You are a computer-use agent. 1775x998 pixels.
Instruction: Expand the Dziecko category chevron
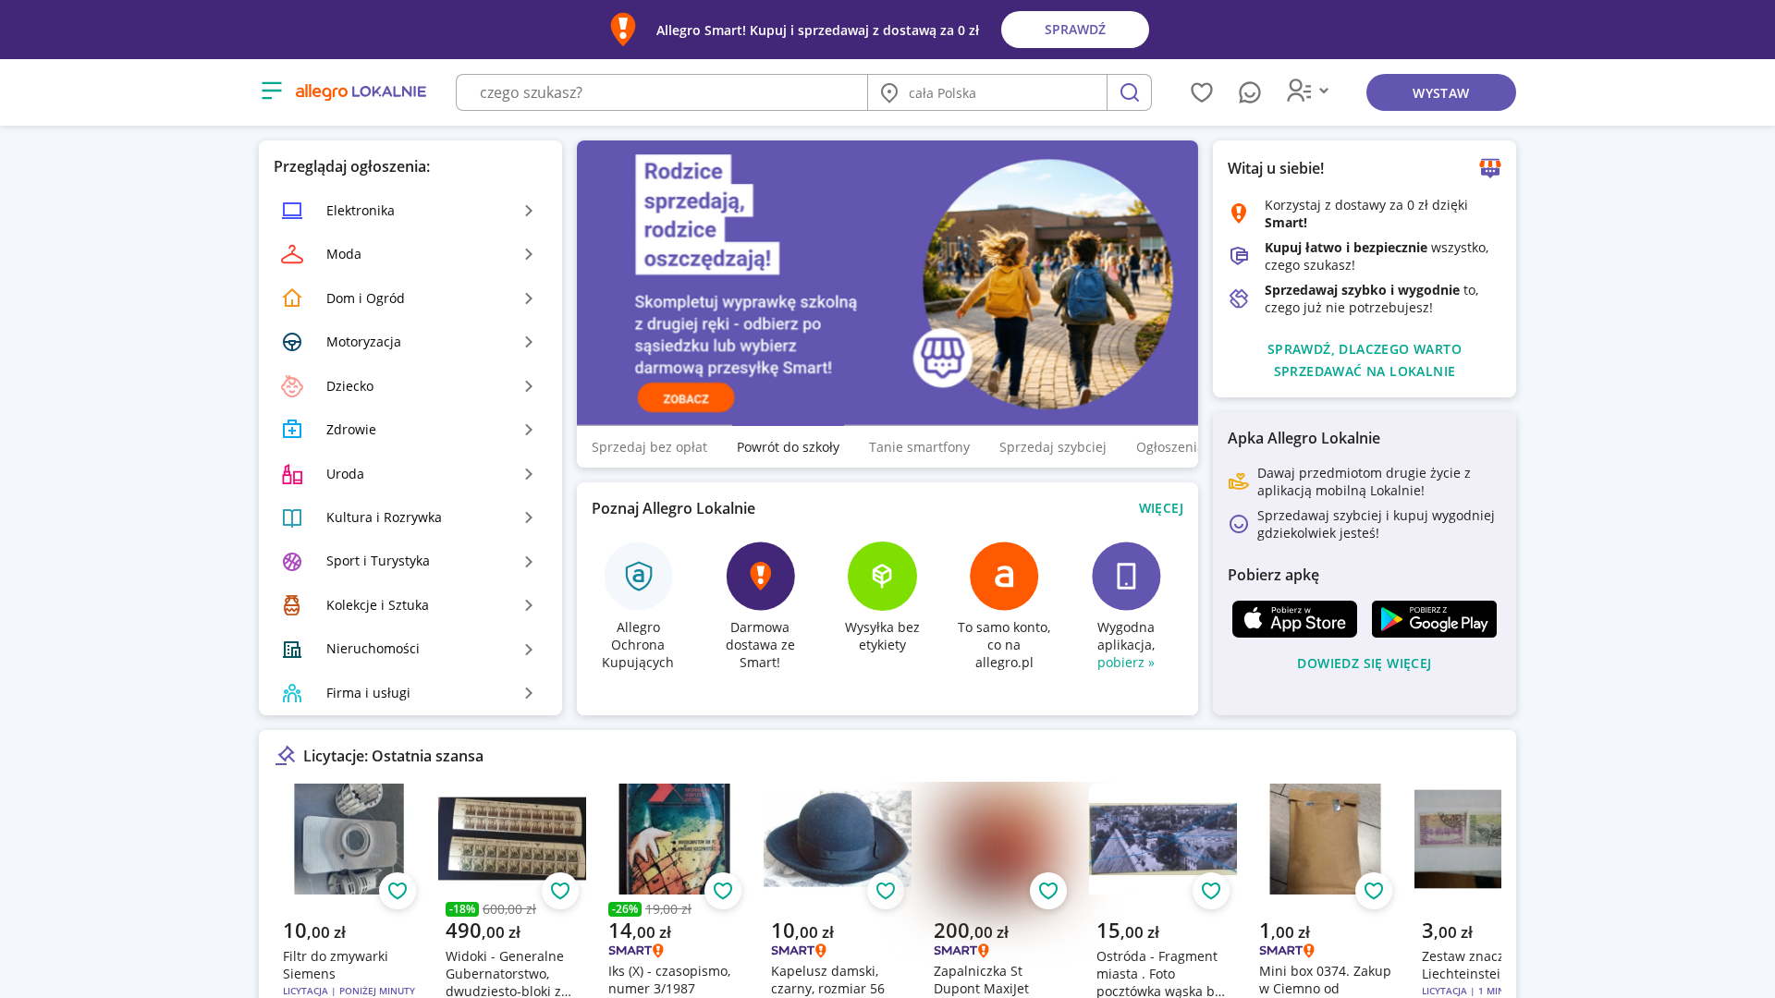(x=529, y=386)
